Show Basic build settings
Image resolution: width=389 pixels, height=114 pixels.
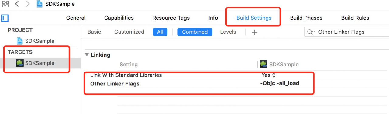point(94,32)
